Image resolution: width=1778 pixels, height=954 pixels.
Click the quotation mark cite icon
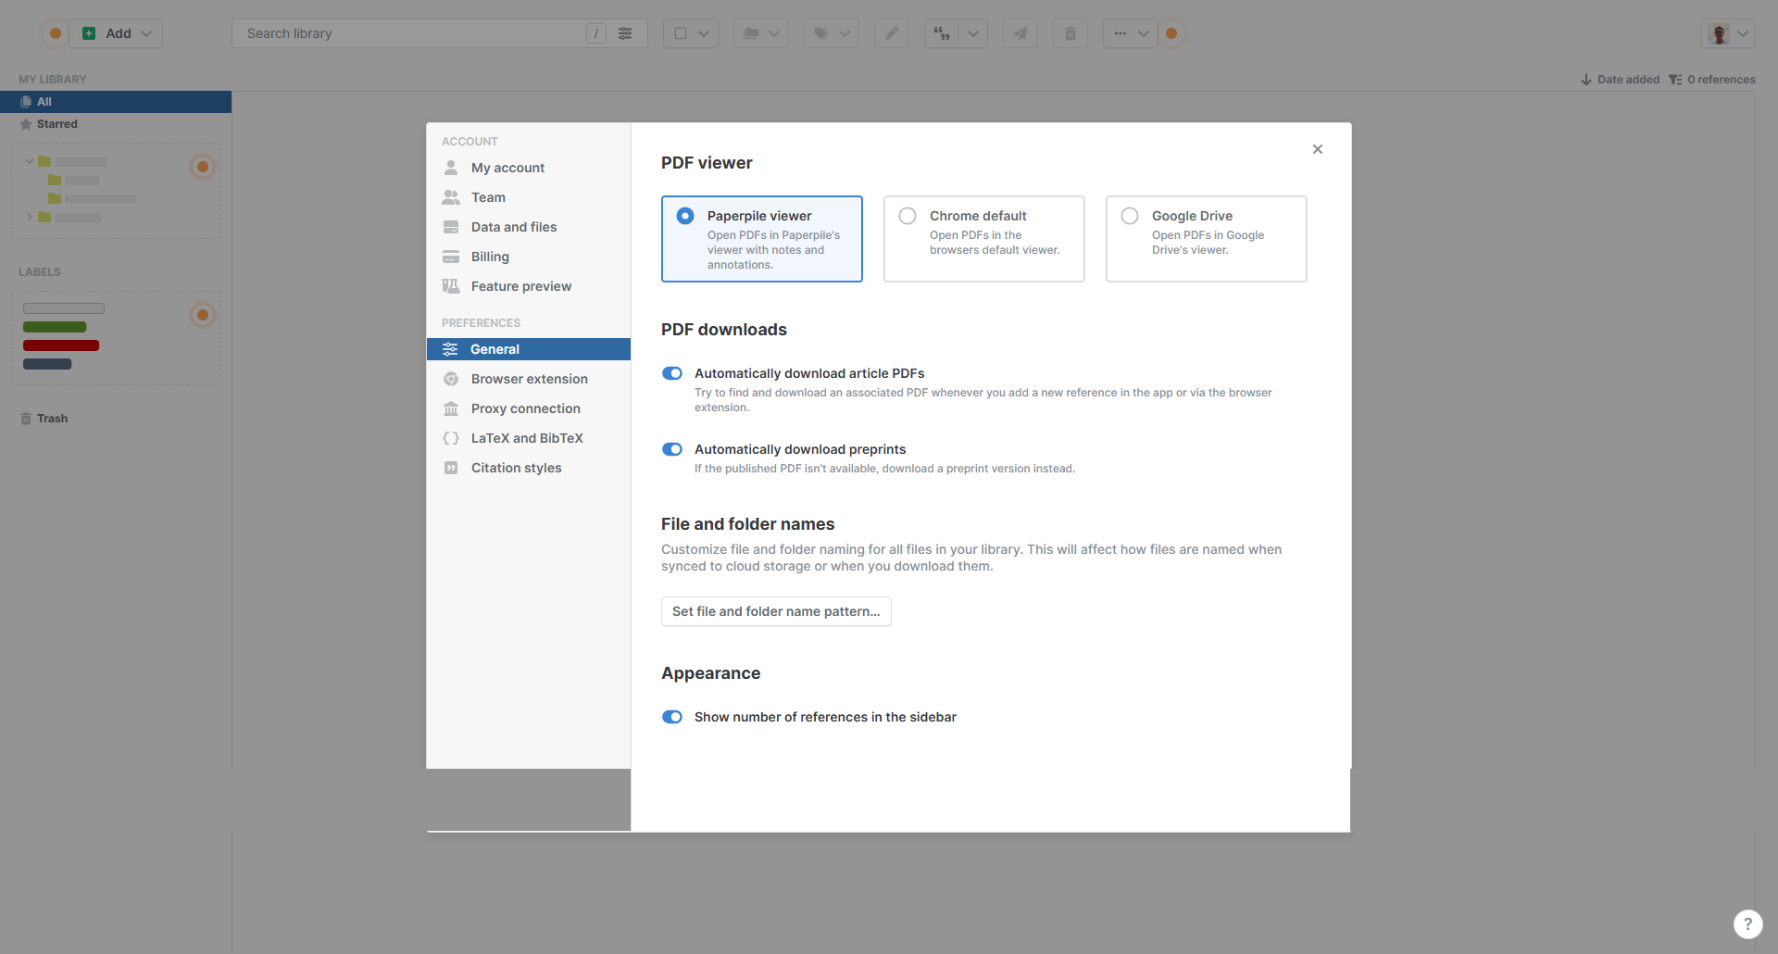pos(942,33)
